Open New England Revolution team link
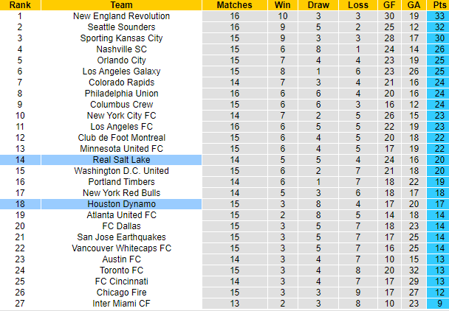 [x=121, y=15]
